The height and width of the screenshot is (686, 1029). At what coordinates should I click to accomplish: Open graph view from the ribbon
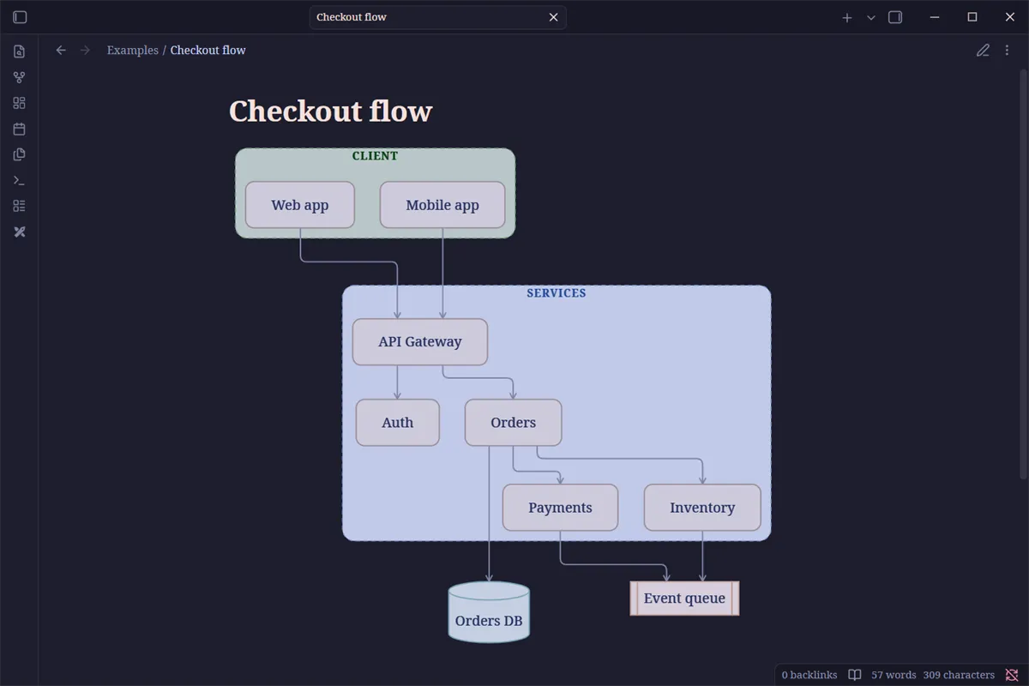20,77
